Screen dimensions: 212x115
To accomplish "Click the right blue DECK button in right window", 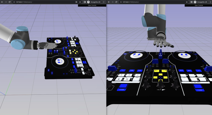I will point(199,88).
